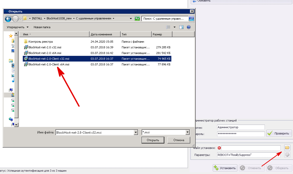Select file 'BlockHost-net-2.0 x64.msi'

(x=97, y=53)
